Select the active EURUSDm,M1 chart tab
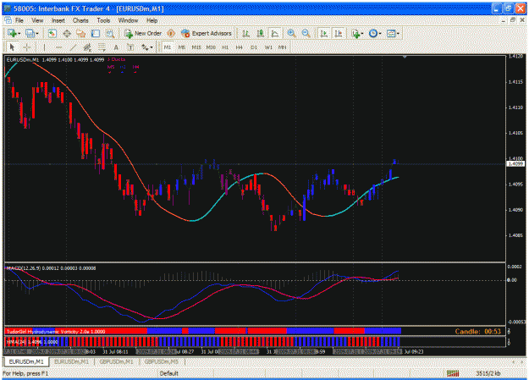 pyautogui.click(x=26, y=361)
